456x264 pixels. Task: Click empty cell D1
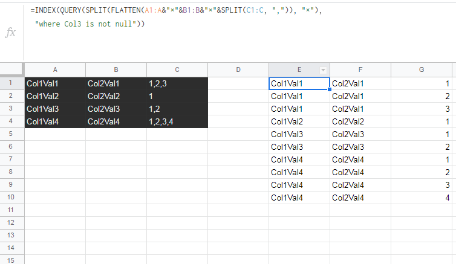coord(238,83)
